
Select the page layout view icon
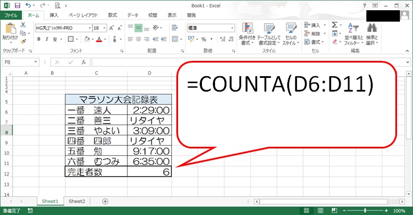320,210
